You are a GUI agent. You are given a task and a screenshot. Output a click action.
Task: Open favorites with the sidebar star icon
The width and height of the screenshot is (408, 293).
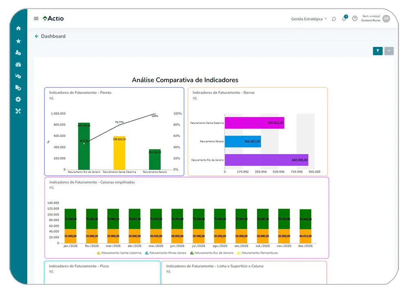(x=18, y=41)
